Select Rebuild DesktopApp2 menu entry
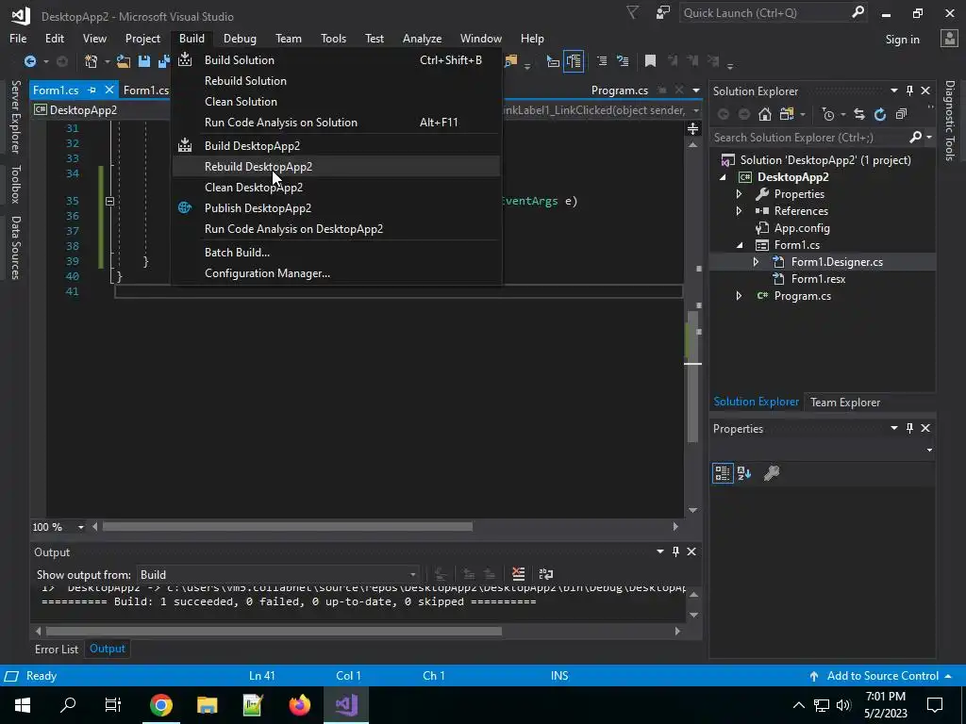 click(x=336, y=166)
